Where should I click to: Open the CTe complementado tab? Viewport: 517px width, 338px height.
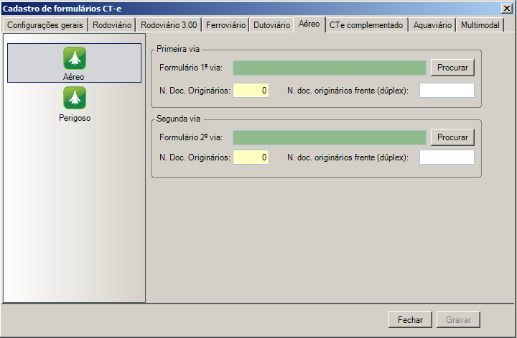(x=366, y=25)
